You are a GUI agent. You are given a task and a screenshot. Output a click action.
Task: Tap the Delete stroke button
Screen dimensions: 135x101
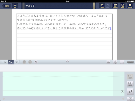click(x=130, y=77)
